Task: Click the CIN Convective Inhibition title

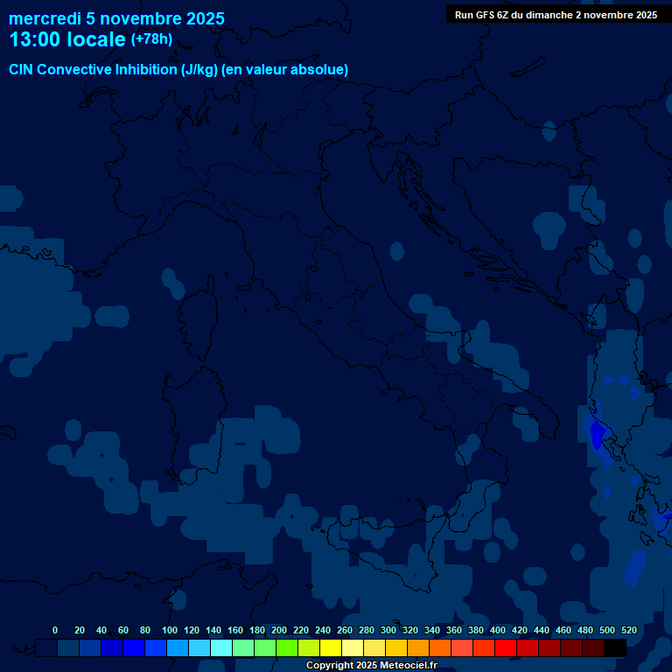Action: [178, 69]
